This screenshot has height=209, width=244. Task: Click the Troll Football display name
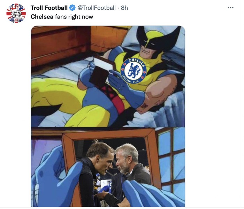pyautogui.click(x=49, y=8)
